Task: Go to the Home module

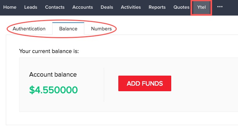Action: (10, 7)
